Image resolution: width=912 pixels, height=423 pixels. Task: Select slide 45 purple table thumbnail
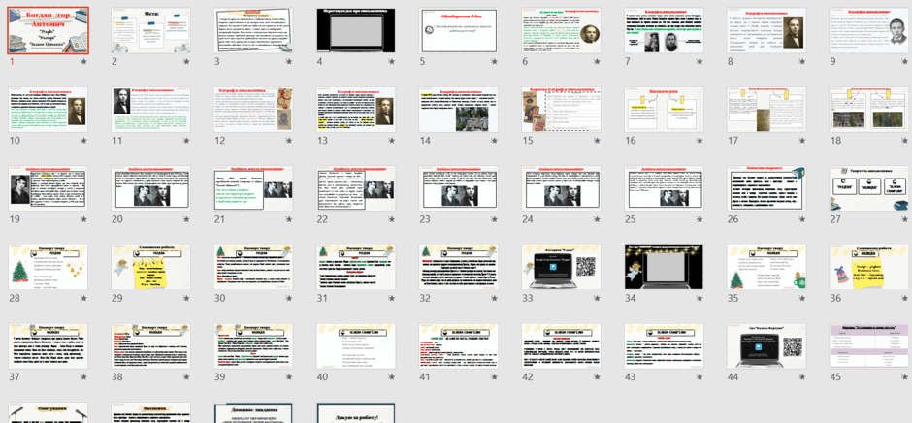869,346
